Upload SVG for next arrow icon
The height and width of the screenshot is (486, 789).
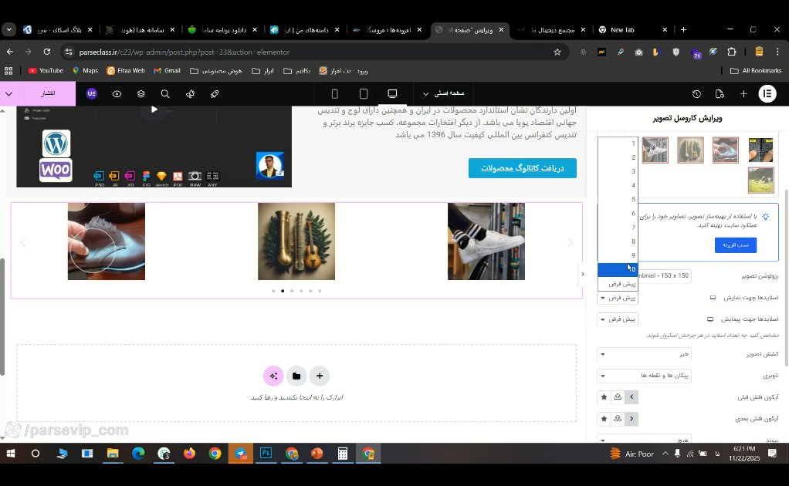tap(618, 419)
